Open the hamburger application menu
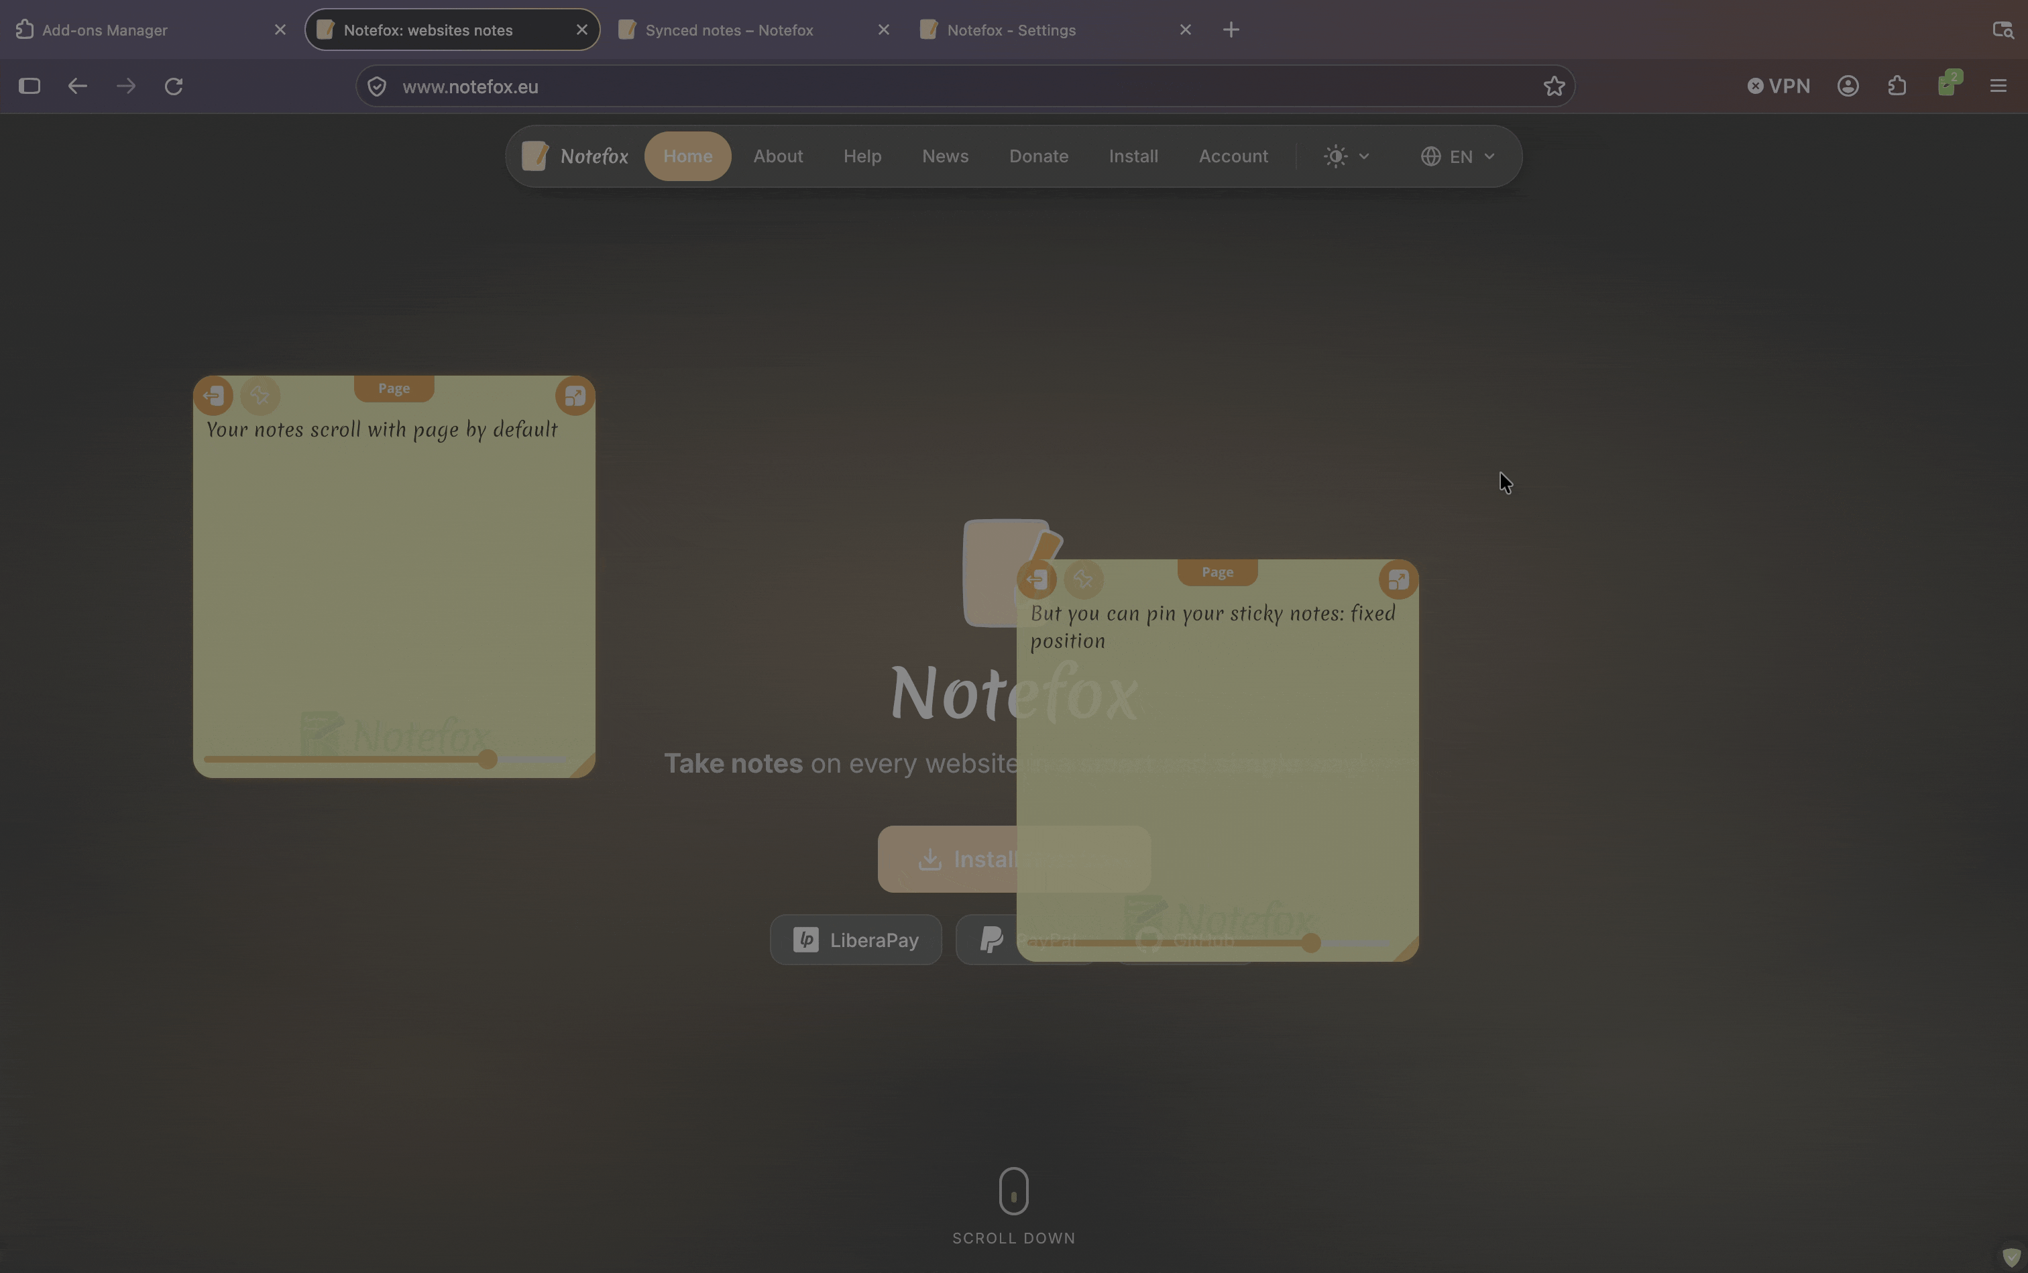Image resolution: width=2028 pixels, height=1273 pixels. click(x=1998, y=86)
